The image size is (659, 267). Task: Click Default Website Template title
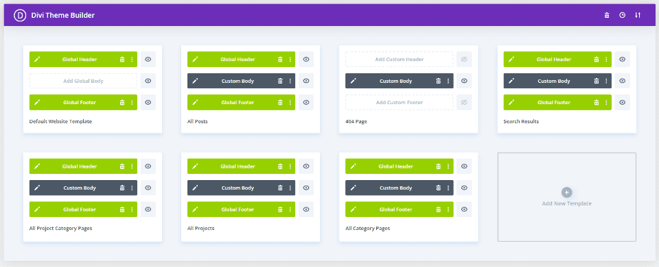[60, 122]
